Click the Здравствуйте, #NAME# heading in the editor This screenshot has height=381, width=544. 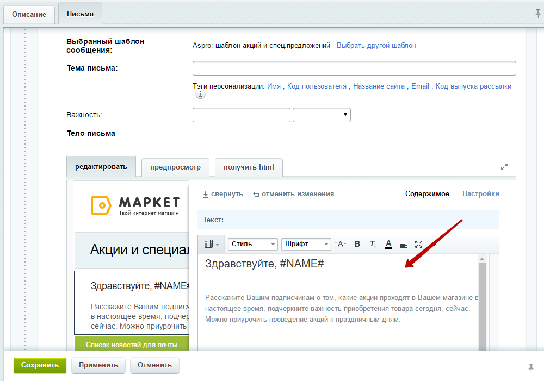pyautogui.click(x=264, y=264)
